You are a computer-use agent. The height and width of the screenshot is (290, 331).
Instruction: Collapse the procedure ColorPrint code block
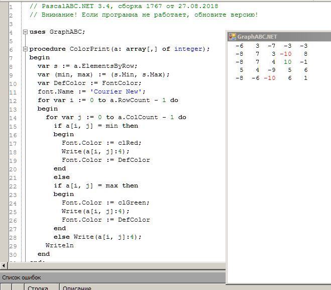click(x=26, y=49)
